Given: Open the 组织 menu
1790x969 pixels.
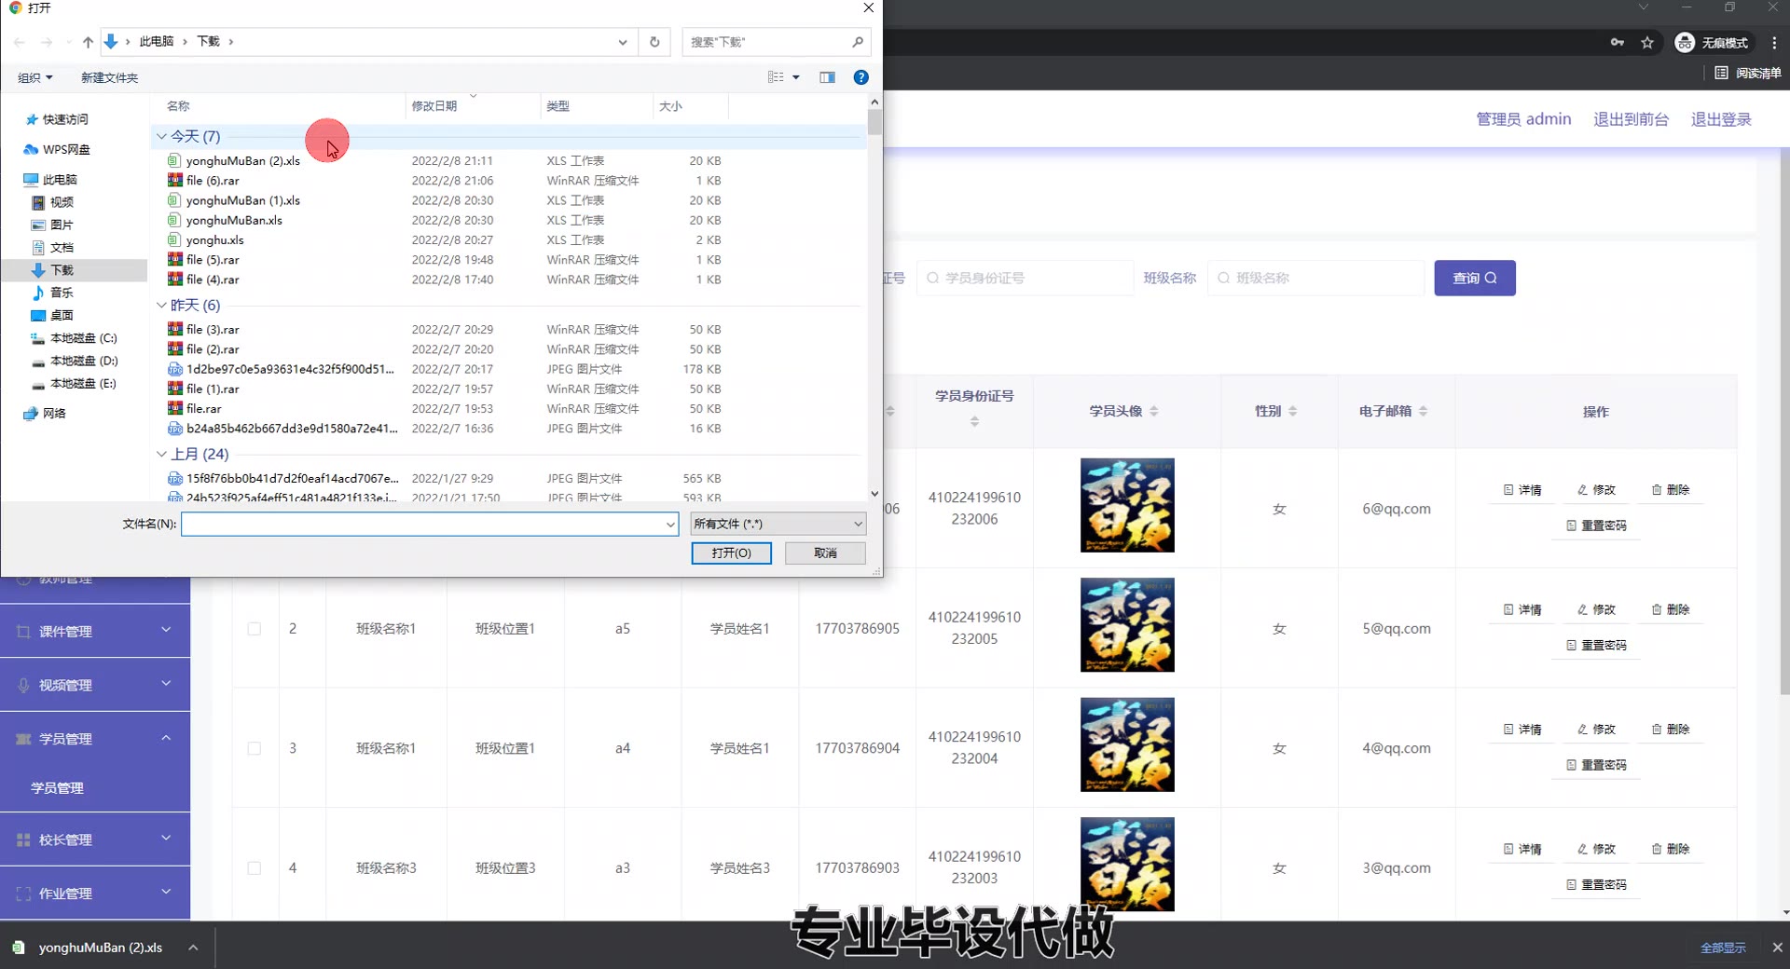Looking at the screenshot, I should [x=35, y=77].
